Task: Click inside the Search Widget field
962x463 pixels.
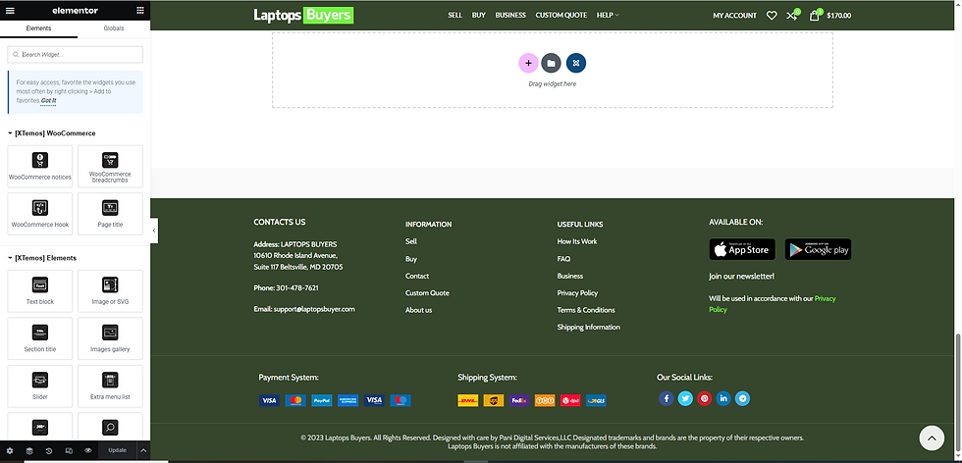Action: 75,55
